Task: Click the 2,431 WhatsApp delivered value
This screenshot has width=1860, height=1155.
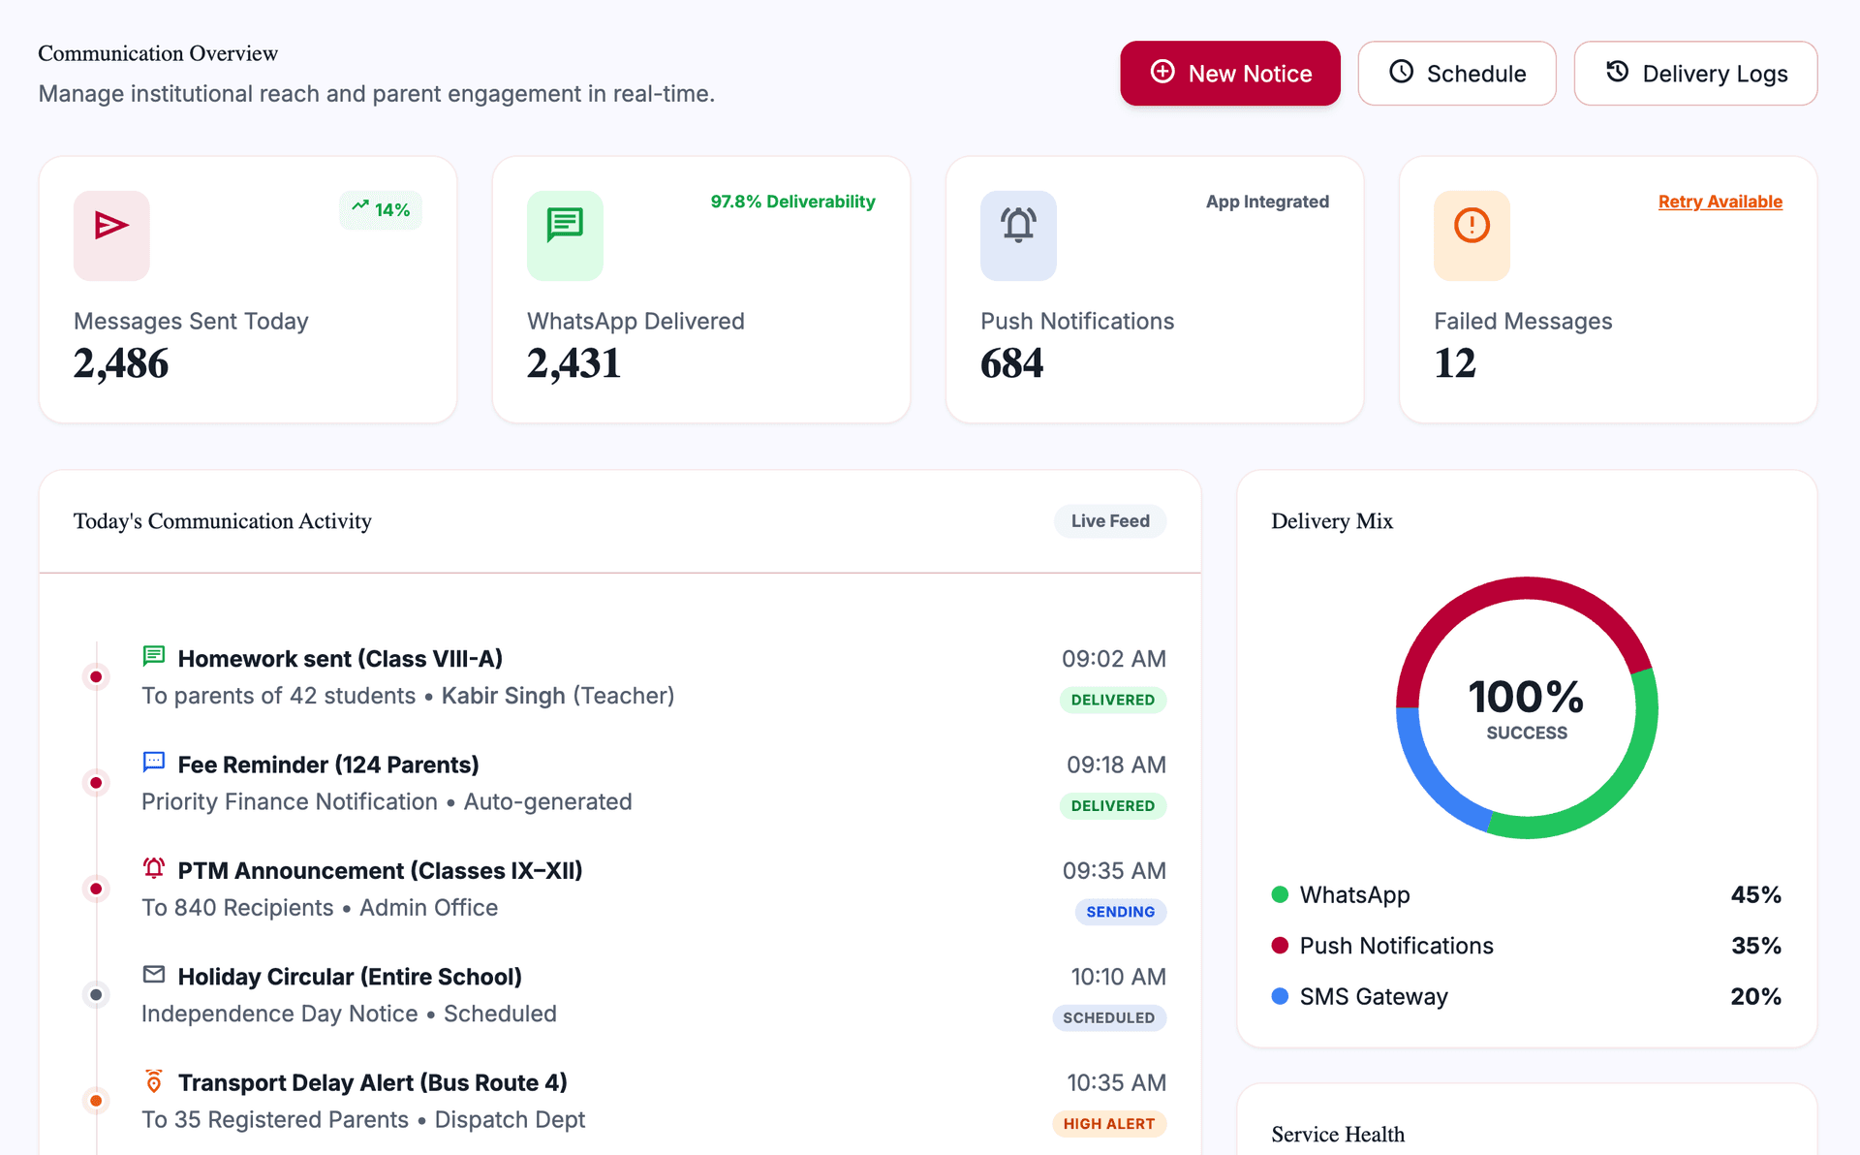Action: [573, 363]
